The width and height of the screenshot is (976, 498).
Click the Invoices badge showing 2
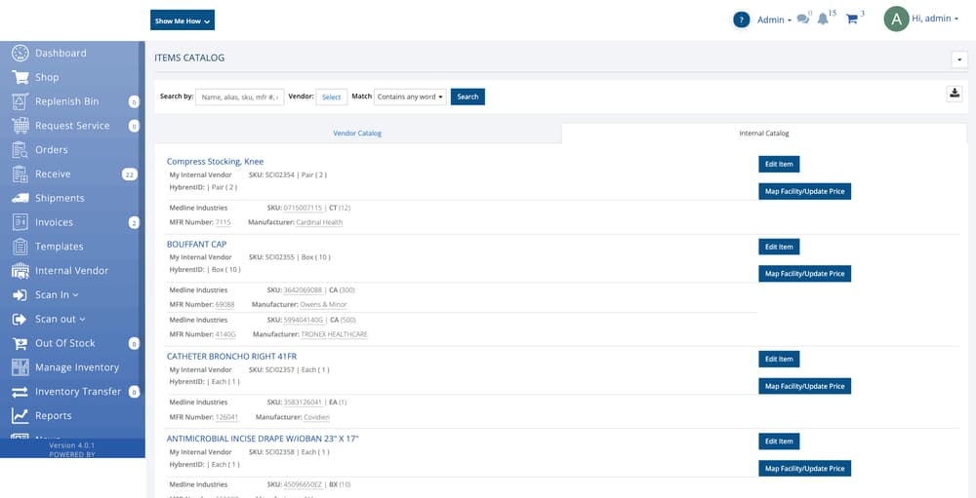click(x=134, y=222)
